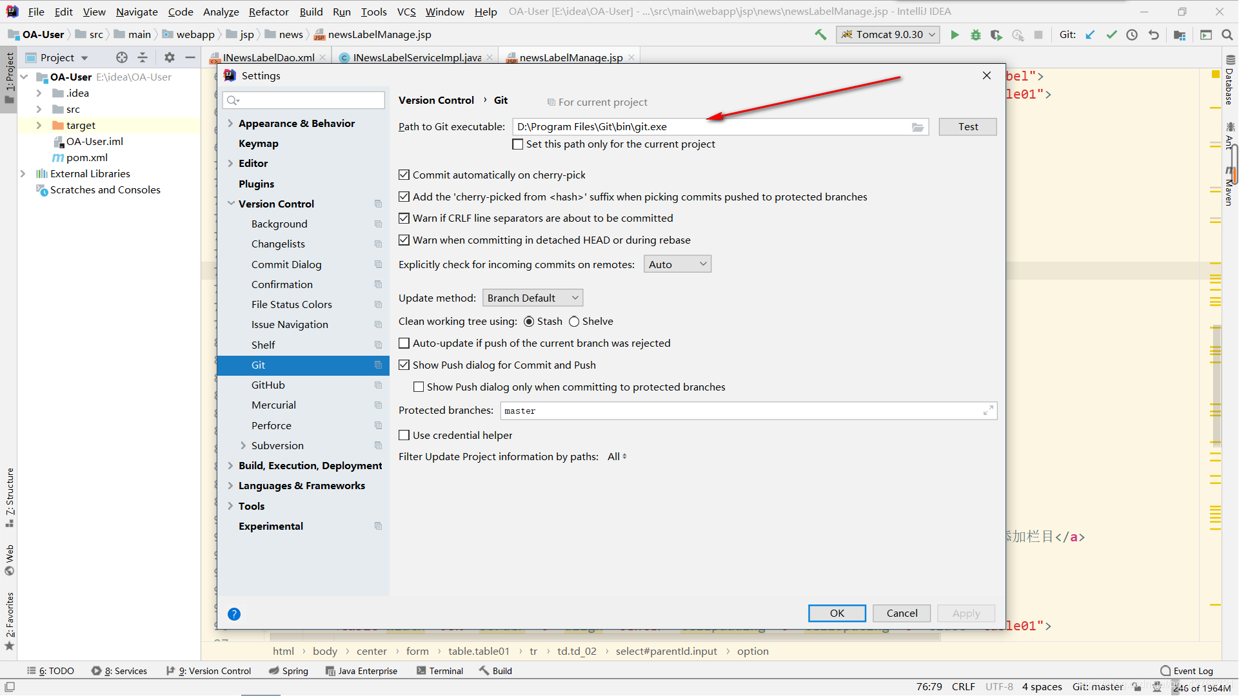Click the Search Everywhere magnifier icon
The image size is (1239, 696).
click(x=1227, y=35)
